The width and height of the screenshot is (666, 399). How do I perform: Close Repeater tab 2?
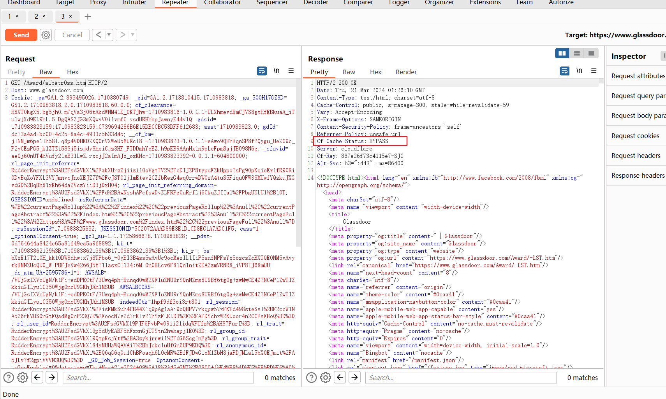click(44, 16)
